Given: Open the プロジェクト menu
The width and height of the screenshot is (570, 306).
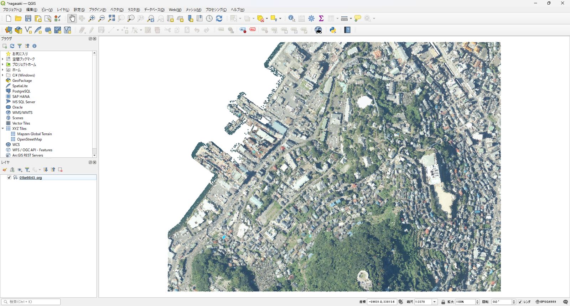Looking at the screenshot, I should (x=12, y=10).
